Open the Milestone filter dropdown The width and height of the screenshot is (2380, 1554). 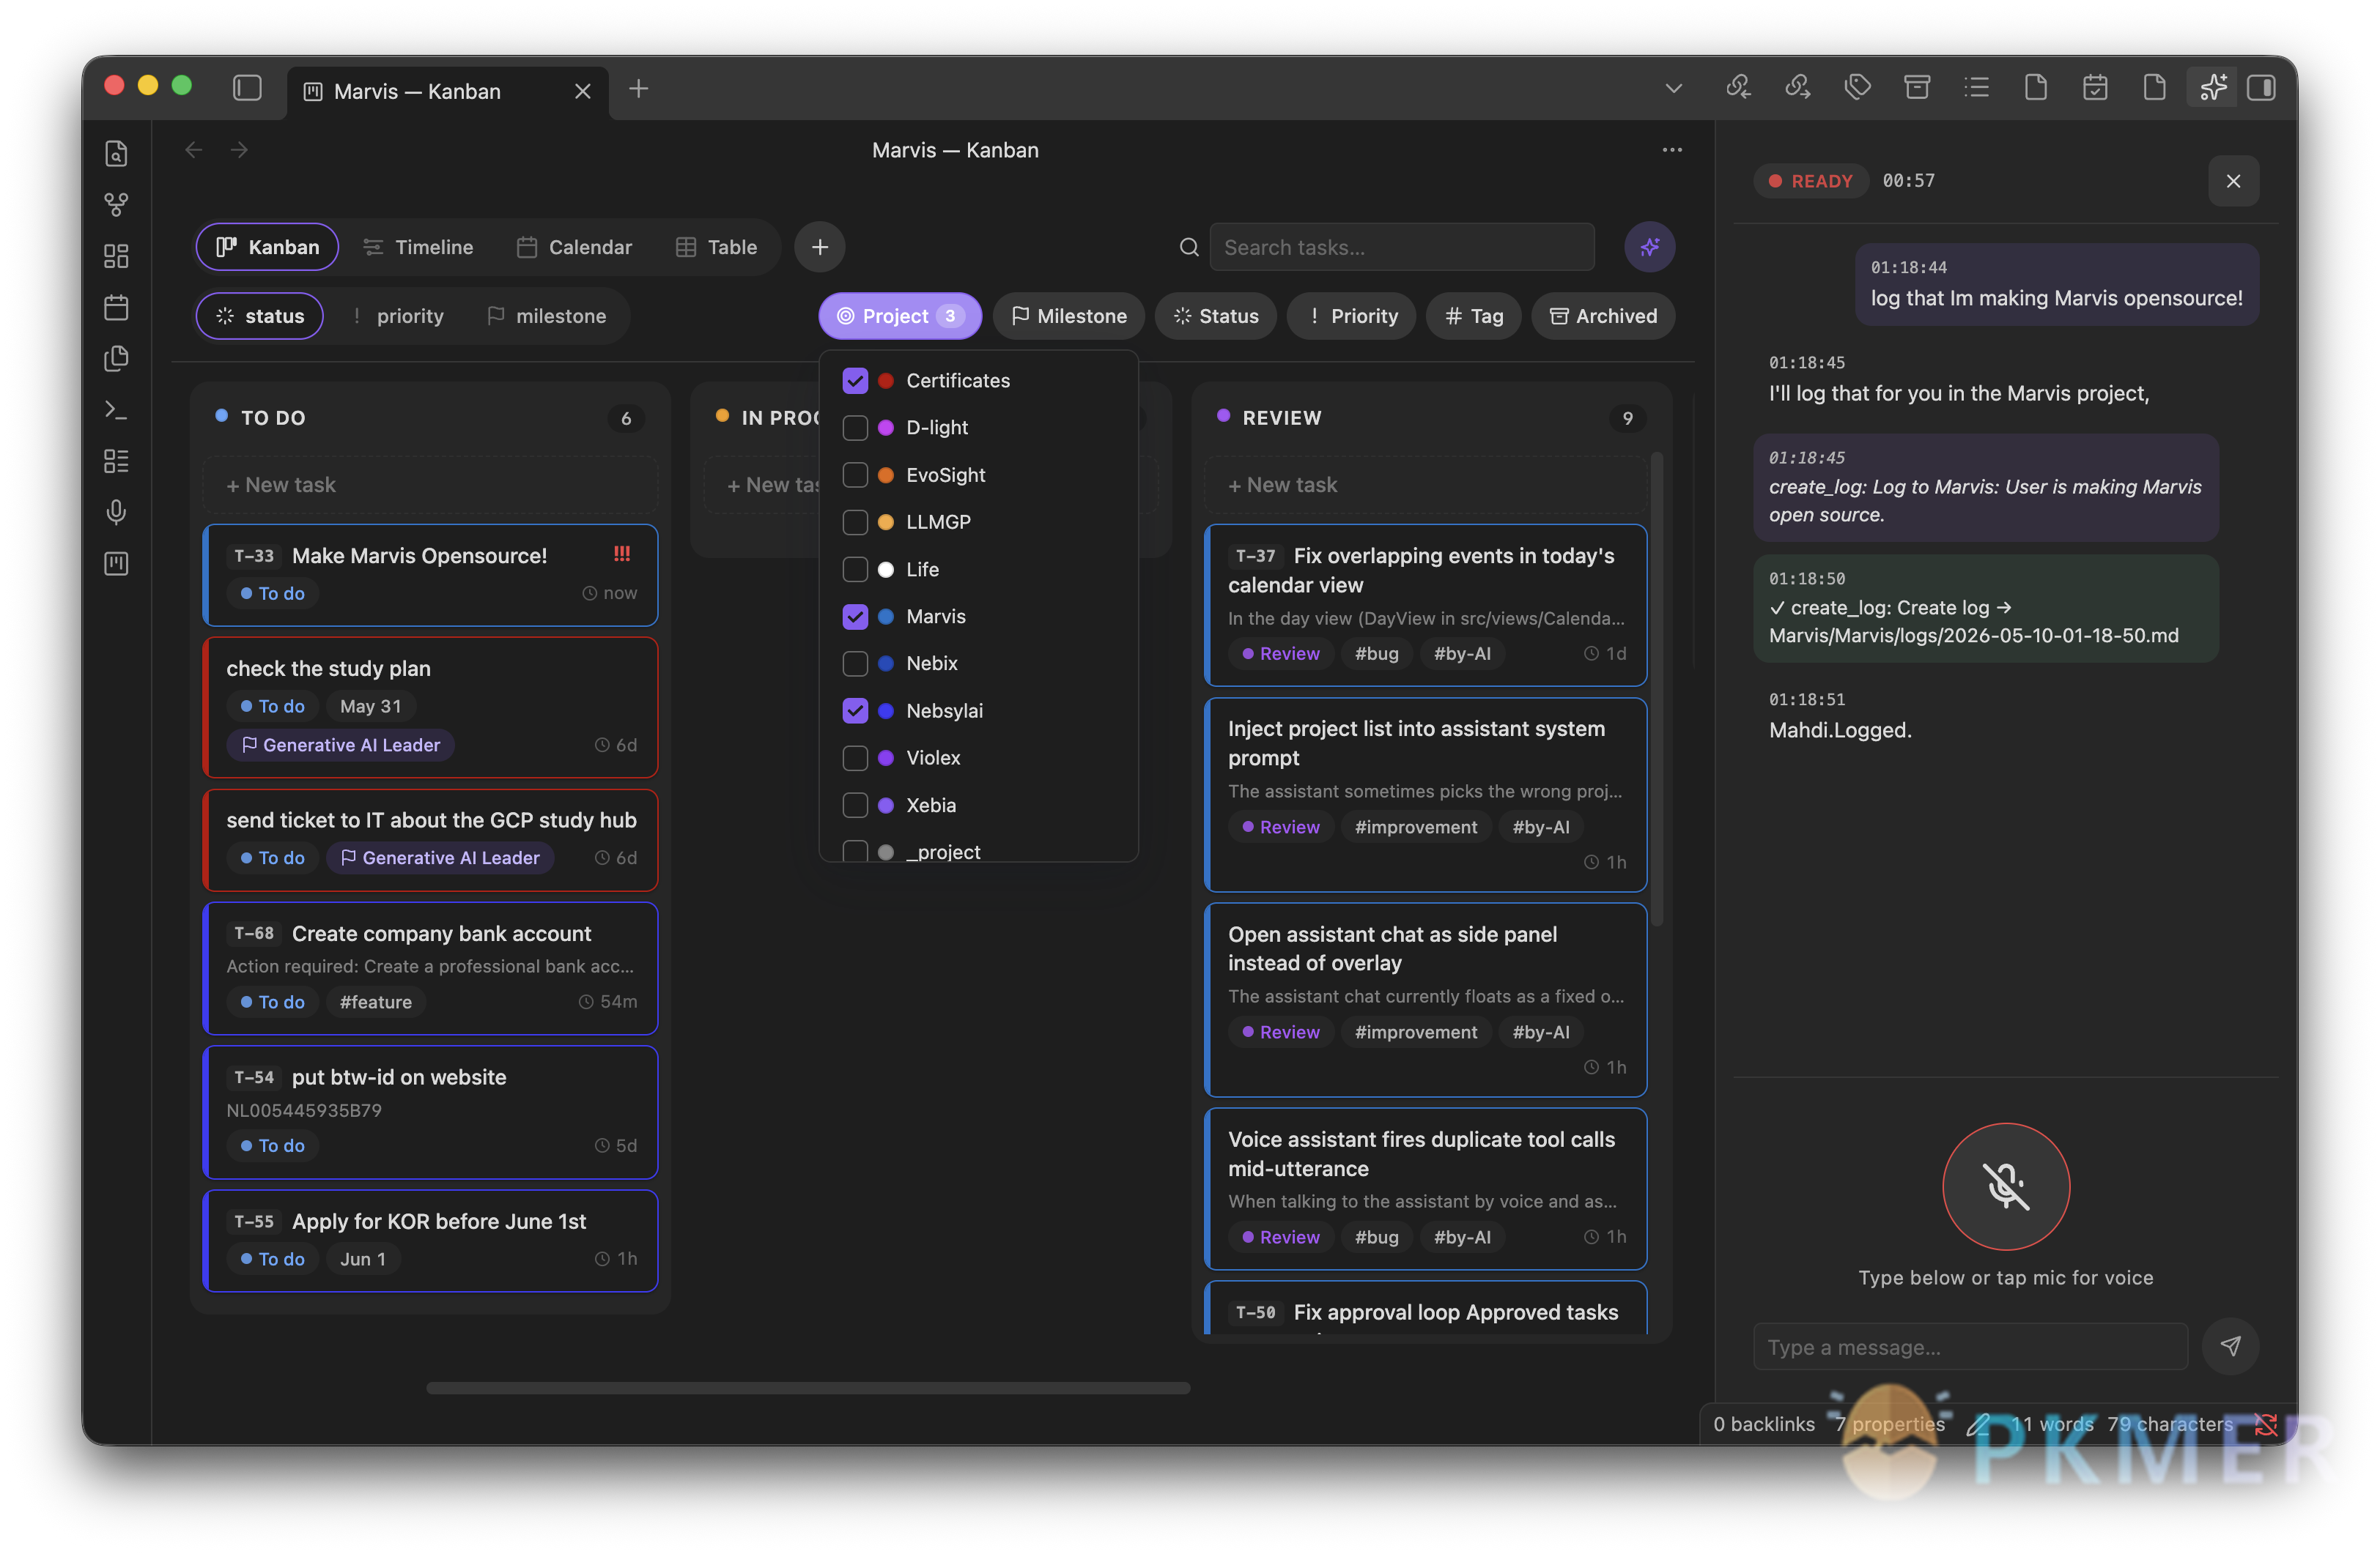1068,316
